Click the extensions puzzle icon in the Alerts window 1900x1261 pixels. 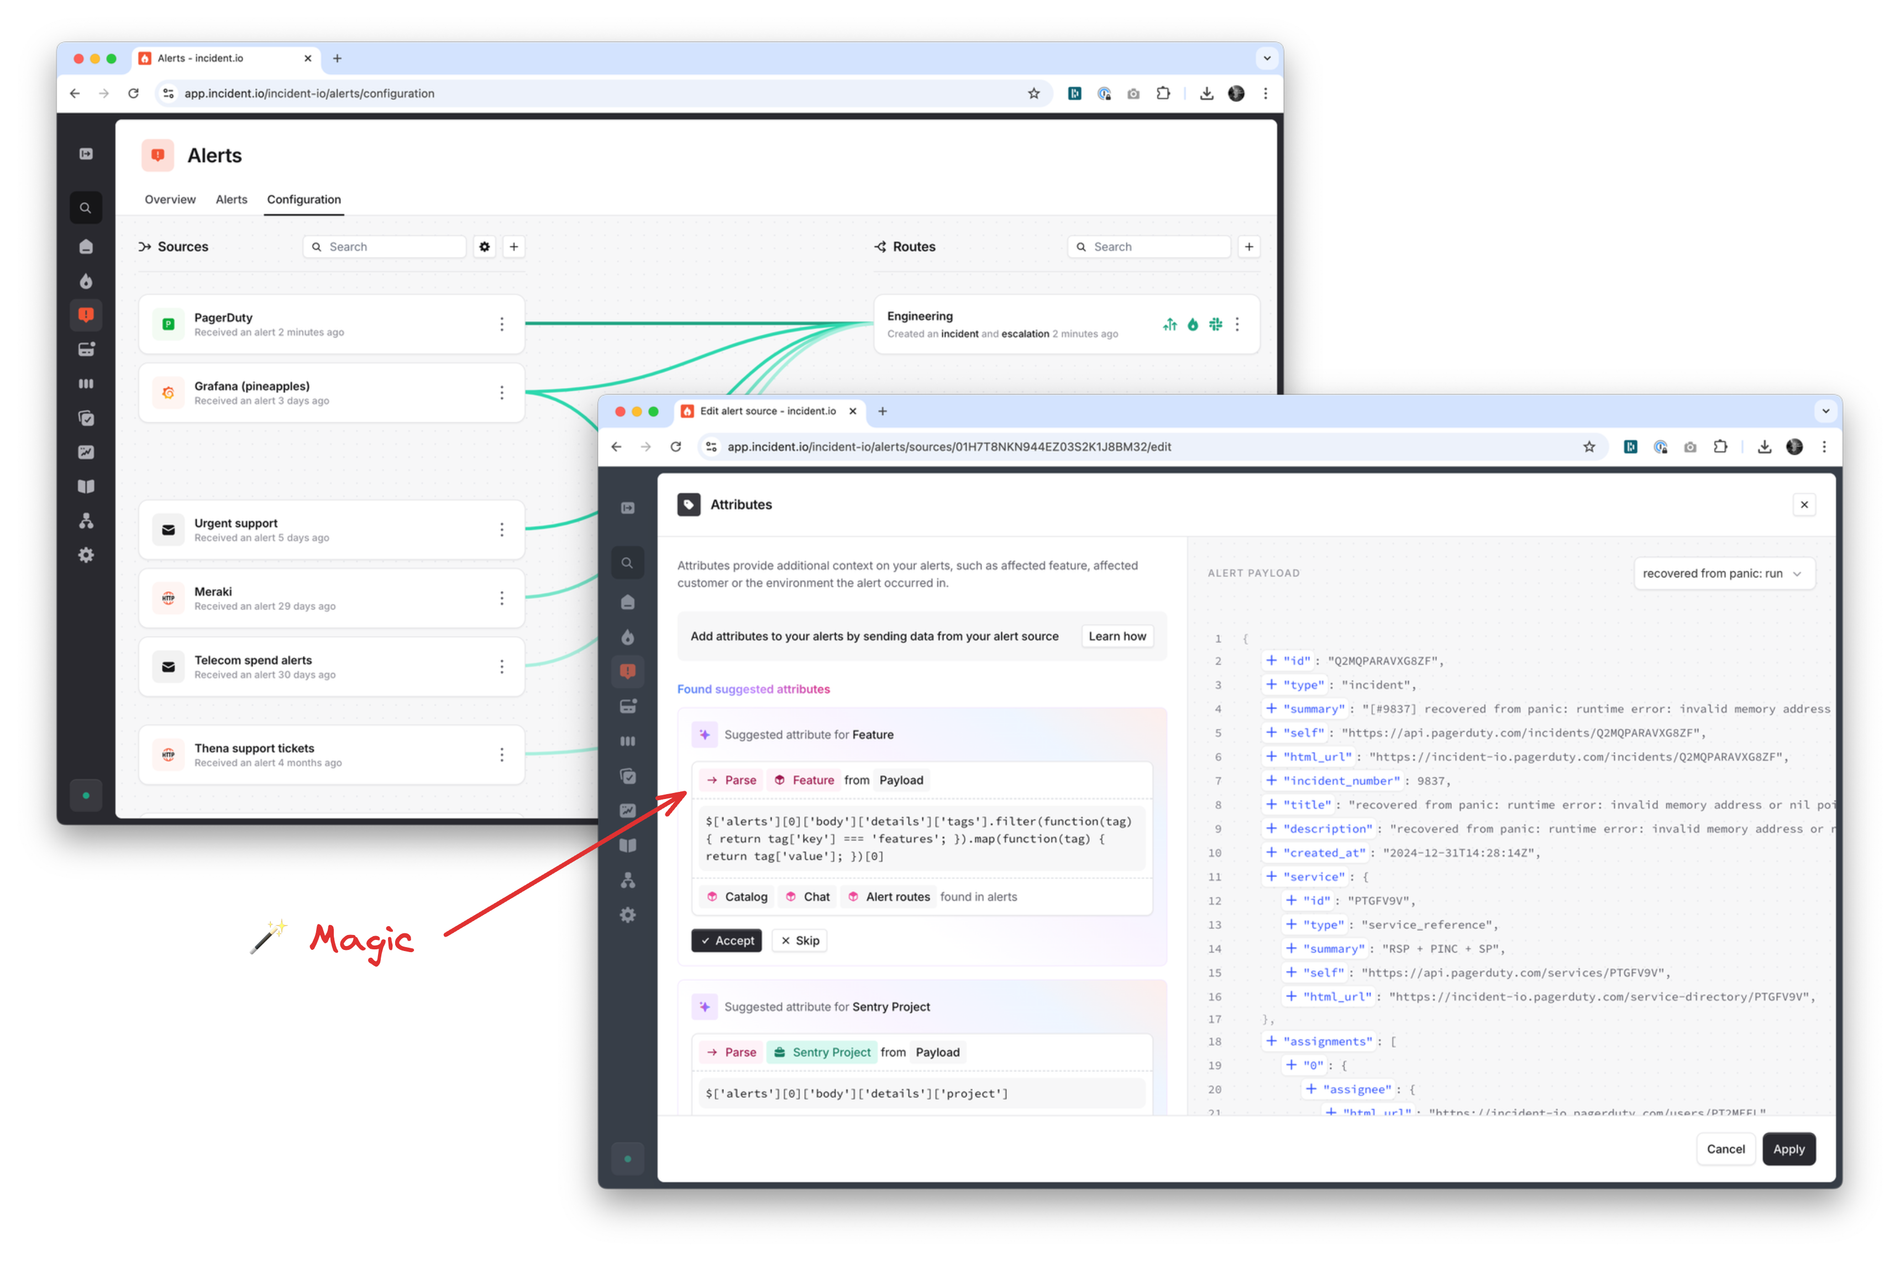[x=1163, y=93]
